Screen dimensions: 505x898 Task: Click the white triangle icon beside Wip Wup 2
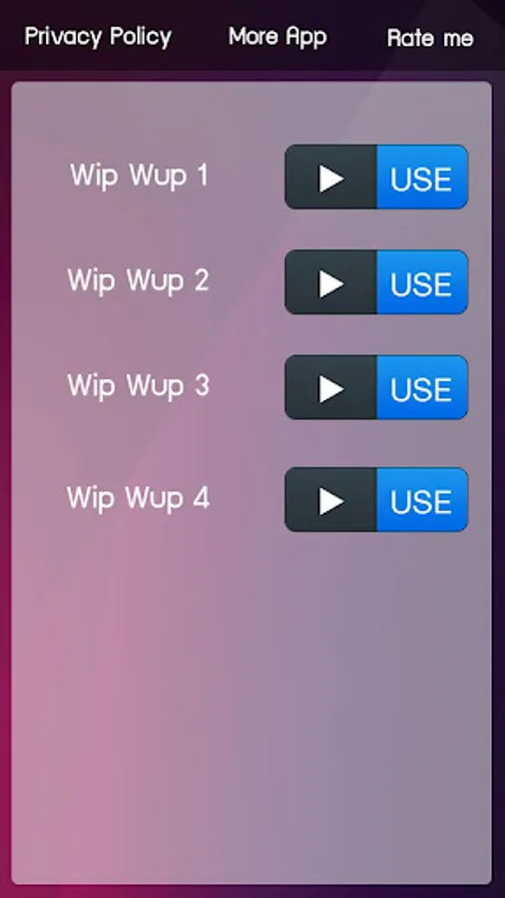coord(331,283)
